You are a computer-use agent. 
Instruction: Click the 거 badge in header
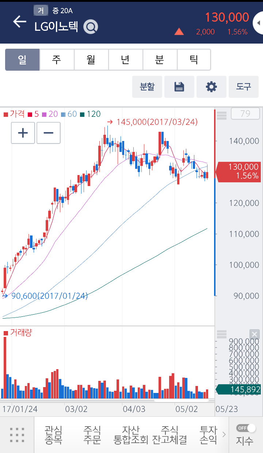[x=41, y=11]
